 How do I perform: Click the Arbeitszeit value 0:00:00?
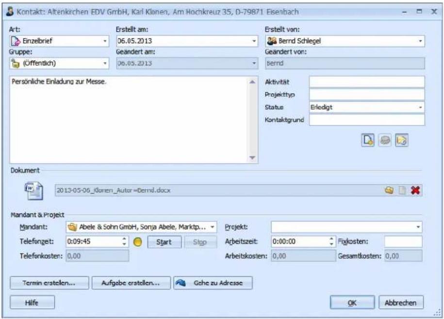click(284, 241)
